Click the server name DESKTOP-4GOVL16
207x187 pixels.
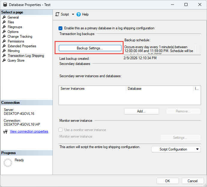(19, 113)
